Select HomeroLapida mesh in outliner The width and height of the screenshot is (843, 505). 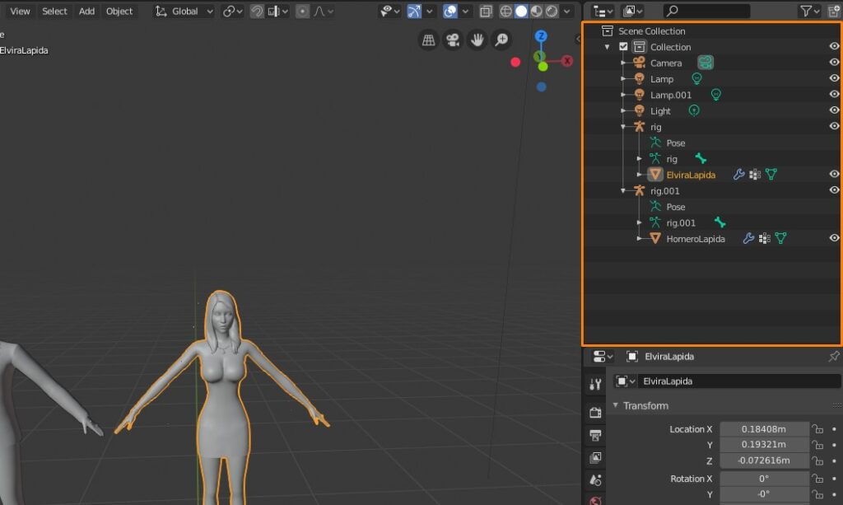point(695,239)
